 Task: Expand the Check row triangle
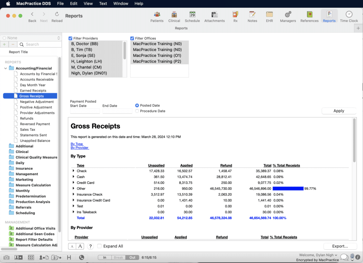pyautogui.click(x=73, y=171)
